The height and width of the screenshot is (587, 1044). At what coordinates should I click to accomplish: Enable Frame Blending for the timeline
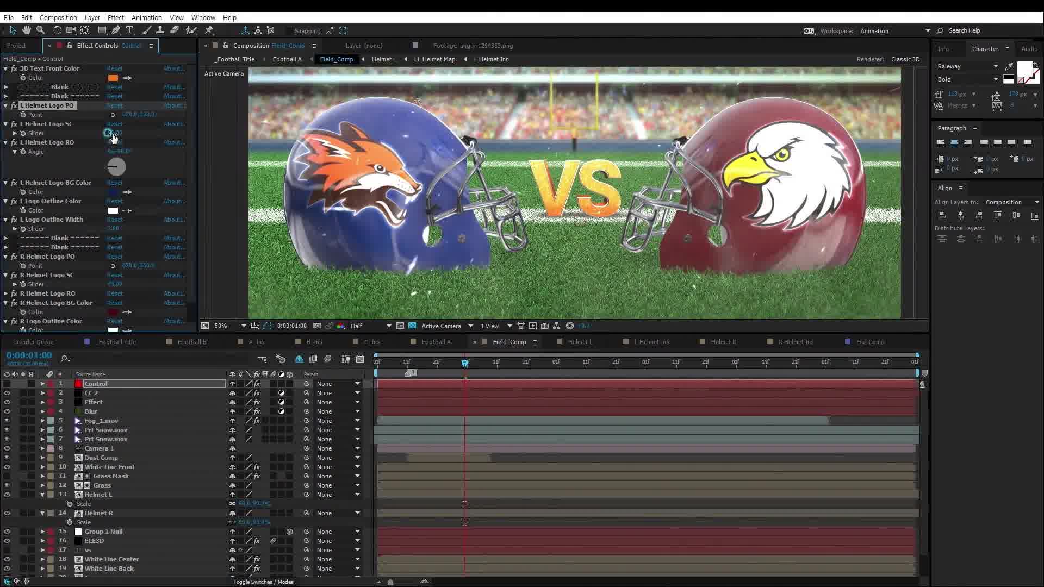coord(313,359)
